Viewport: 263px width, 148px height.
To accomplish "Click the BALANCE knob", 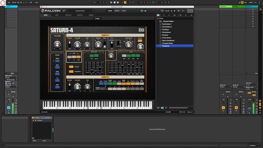I will pyautogui.click(x=111, y=56).
